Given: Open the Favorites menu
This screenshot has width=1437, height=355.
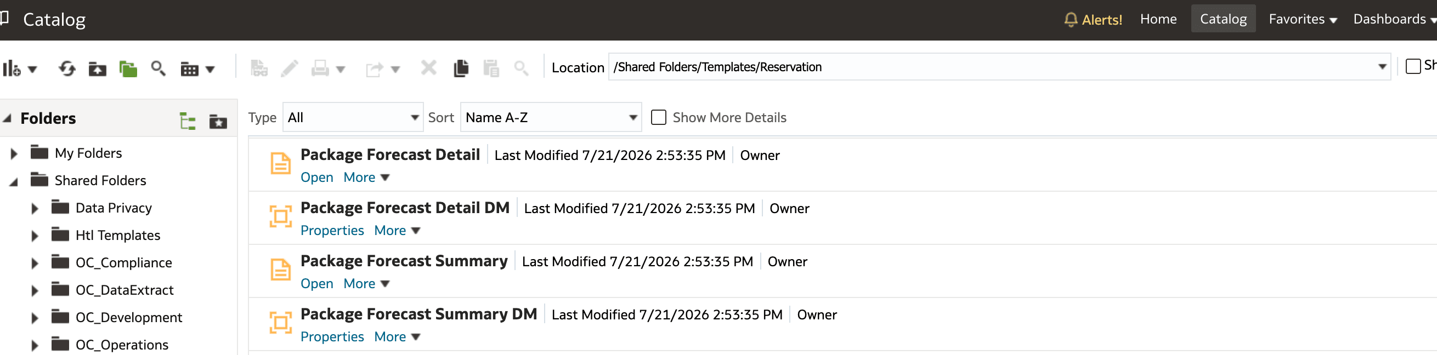Looking at the screenshot, I should [x=1303, y=19].
